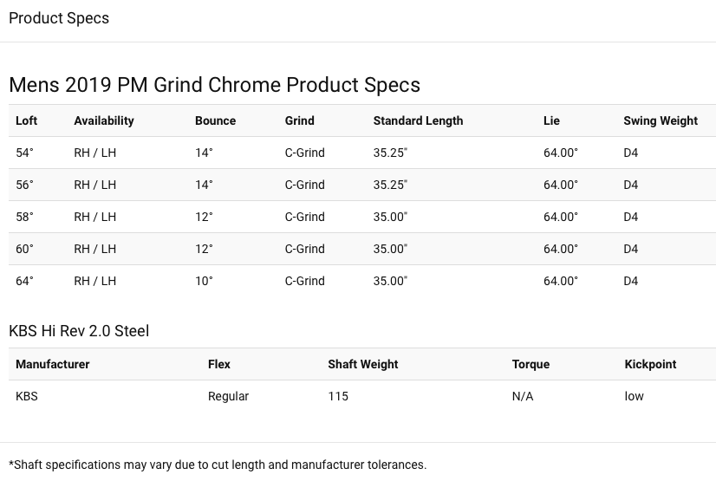Click the 64° loft cell

click(x=24, y=281)
